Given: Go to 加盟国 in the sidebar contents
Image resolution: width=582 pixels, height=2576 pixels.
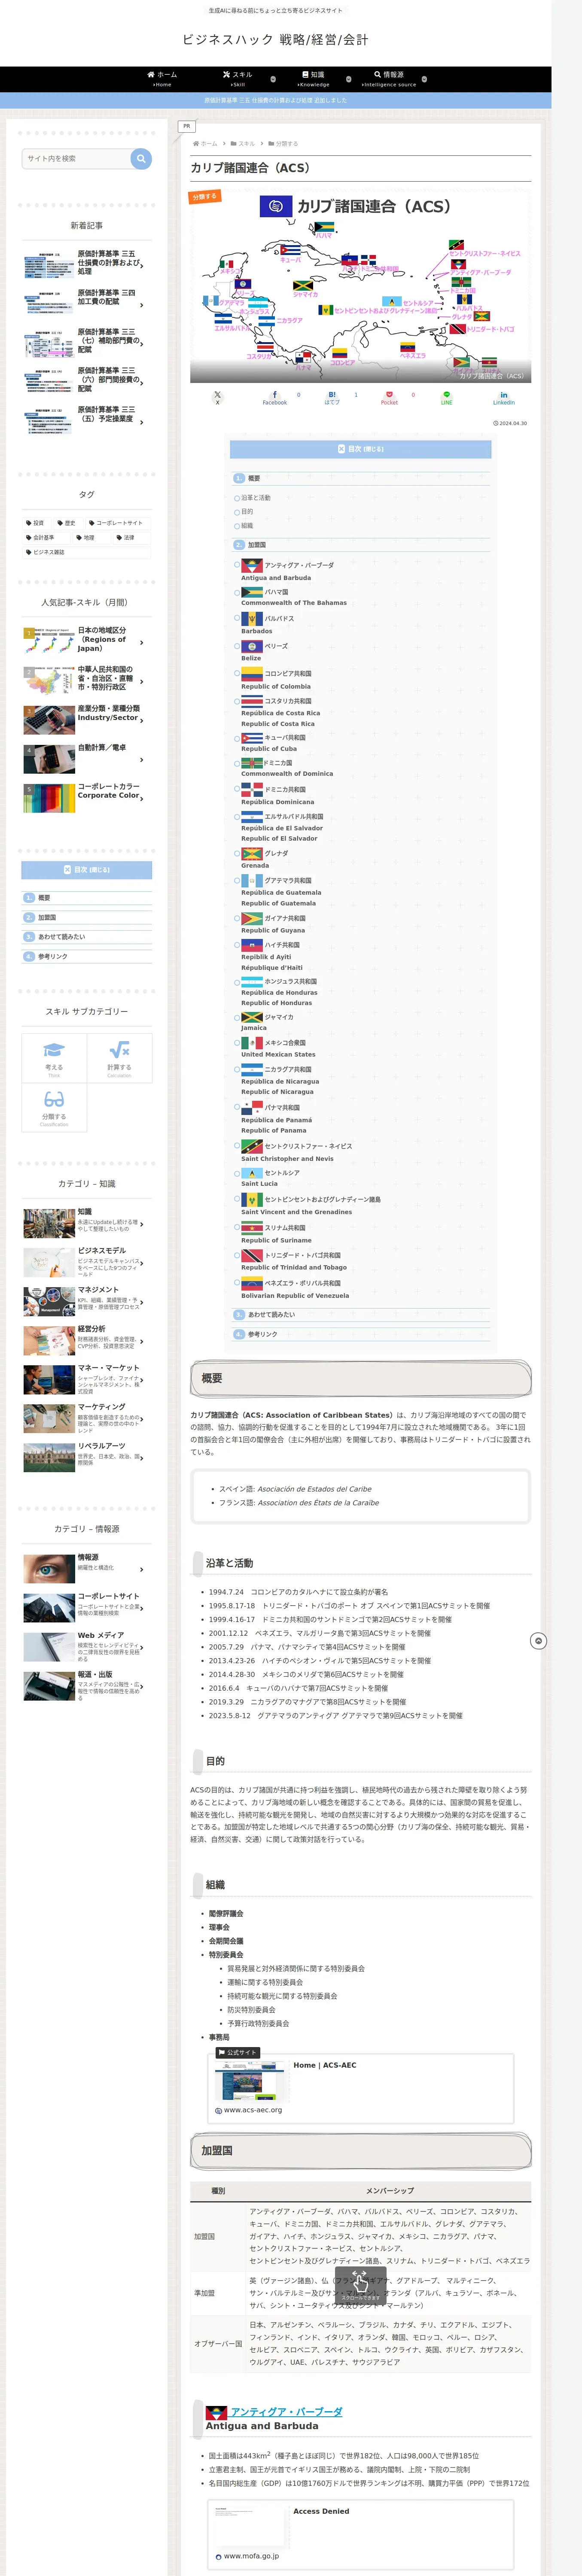Looking at the screenshot, I should pos(87,917).
